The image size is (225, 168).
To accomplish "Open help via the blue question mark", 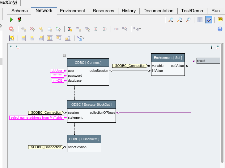I will 220,29.
